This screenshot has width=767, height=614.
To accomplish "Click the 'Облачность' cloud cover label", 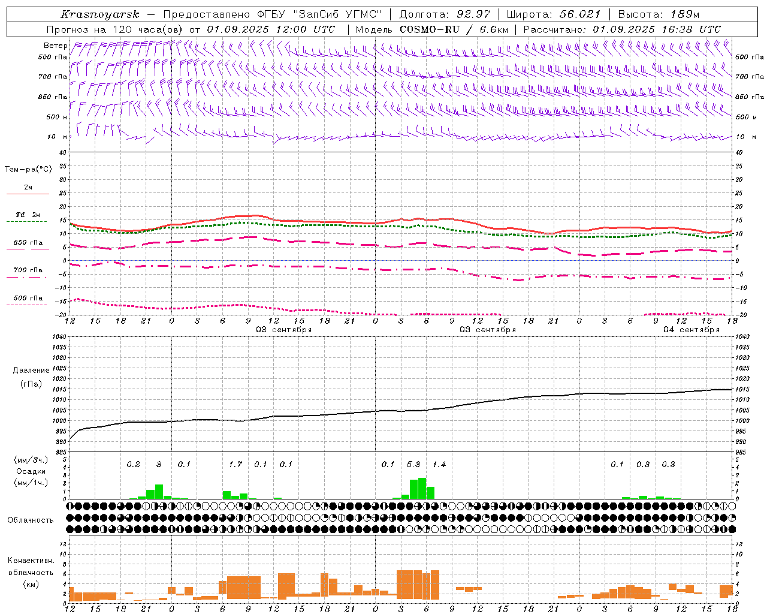I will coord(31,520).
